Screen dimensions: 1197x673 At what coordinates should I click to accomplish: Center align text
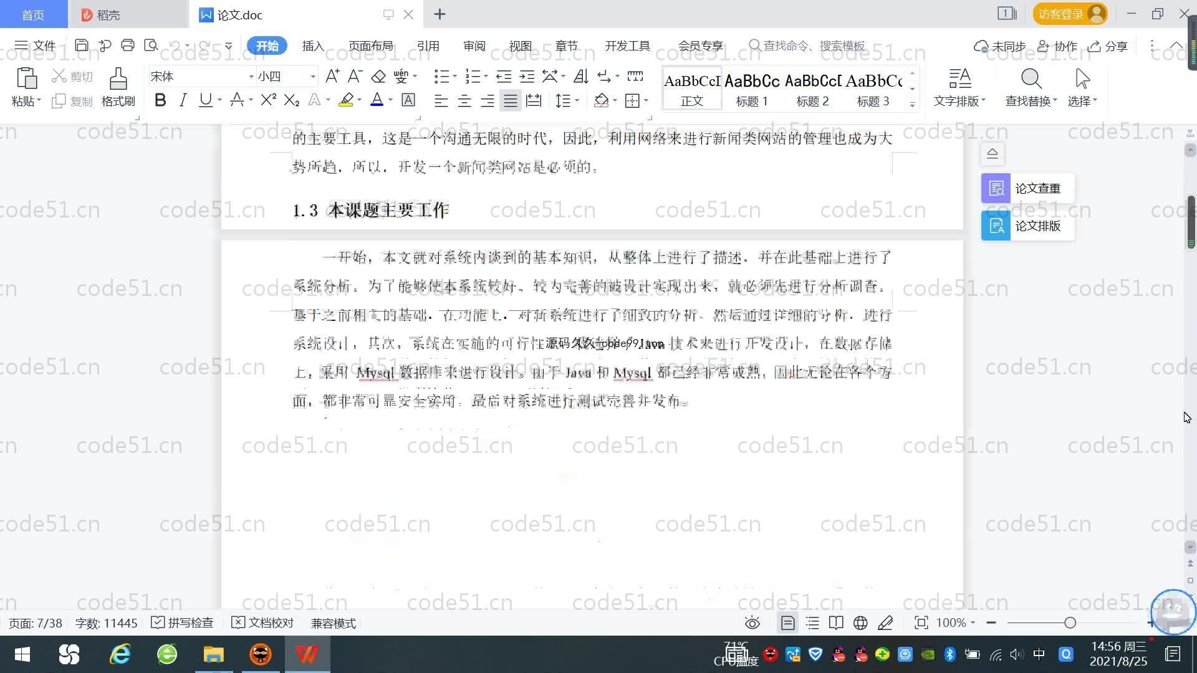464,100
